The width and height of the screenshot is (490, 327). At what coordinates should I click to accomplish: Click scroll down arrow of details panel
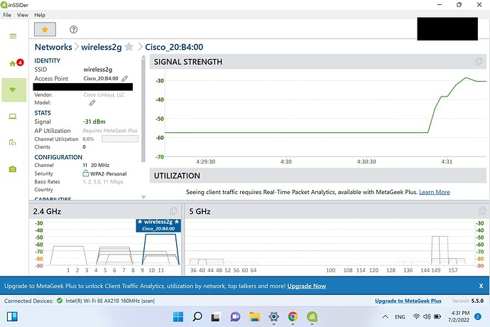point(143,197)
